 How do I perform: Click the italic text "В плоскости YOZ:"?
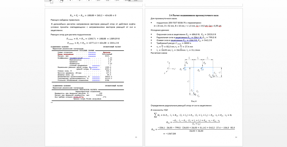[x=159, y=110]
